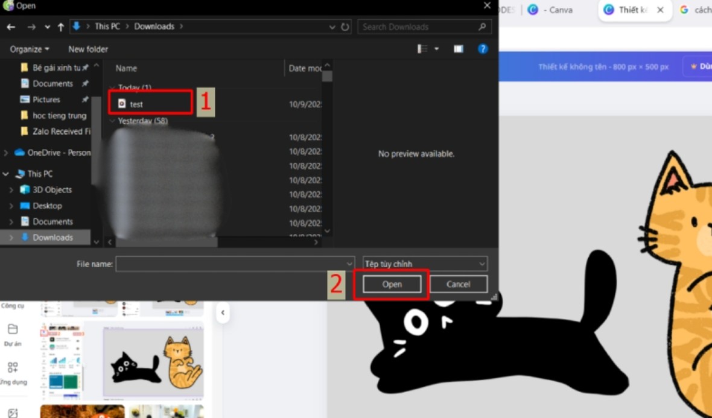Expand the OneDrive - Personal tree node

click(6, 153)
